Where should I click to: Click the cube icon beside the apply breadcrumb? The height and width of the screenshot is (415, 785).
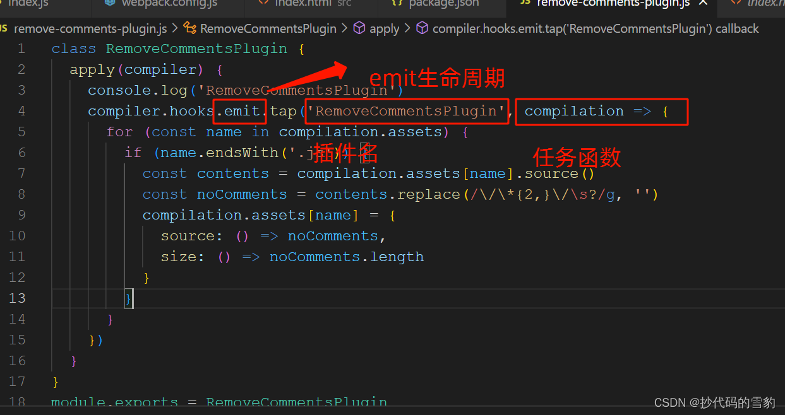(358, 28)
